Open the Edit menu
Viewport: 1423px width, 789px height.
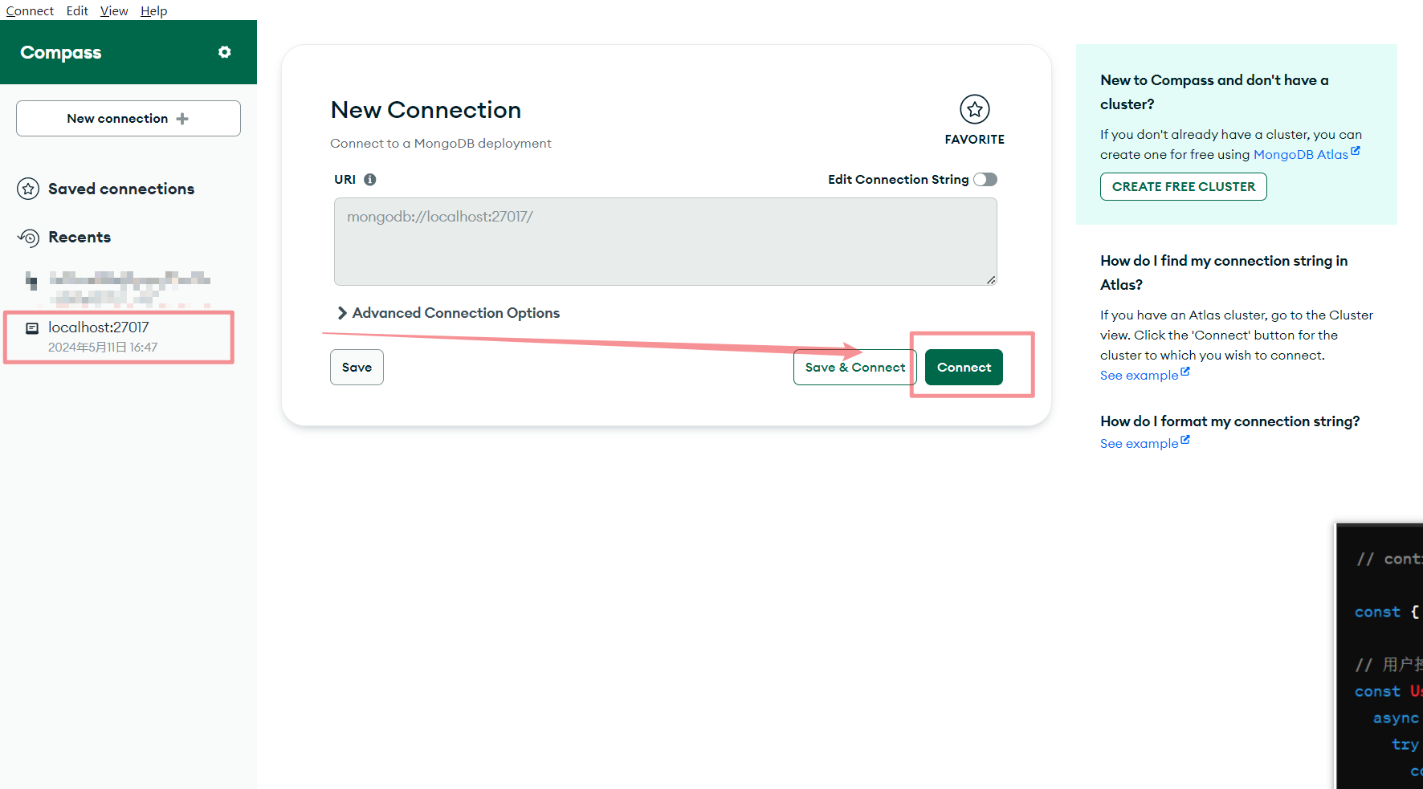click(x=77, y=10)
